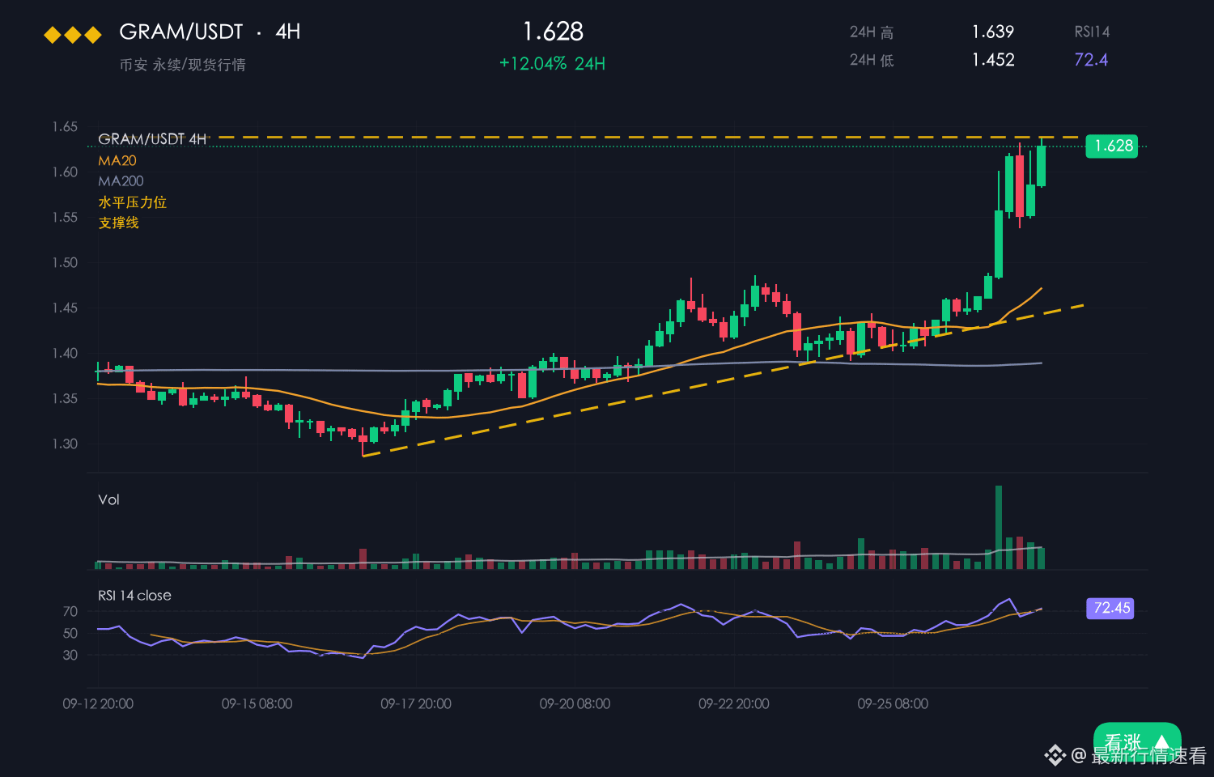Click the green 看涨 bullish badge
Screen dimensions: 1214x777
1137,741
